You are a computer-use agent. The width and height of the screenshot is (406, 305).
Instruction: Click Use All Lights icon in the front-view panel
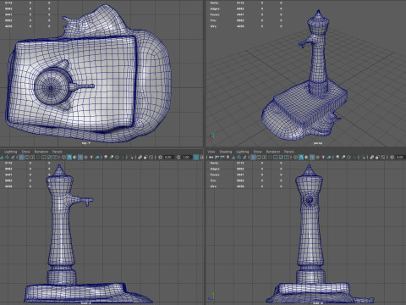(x=323, y=157)
